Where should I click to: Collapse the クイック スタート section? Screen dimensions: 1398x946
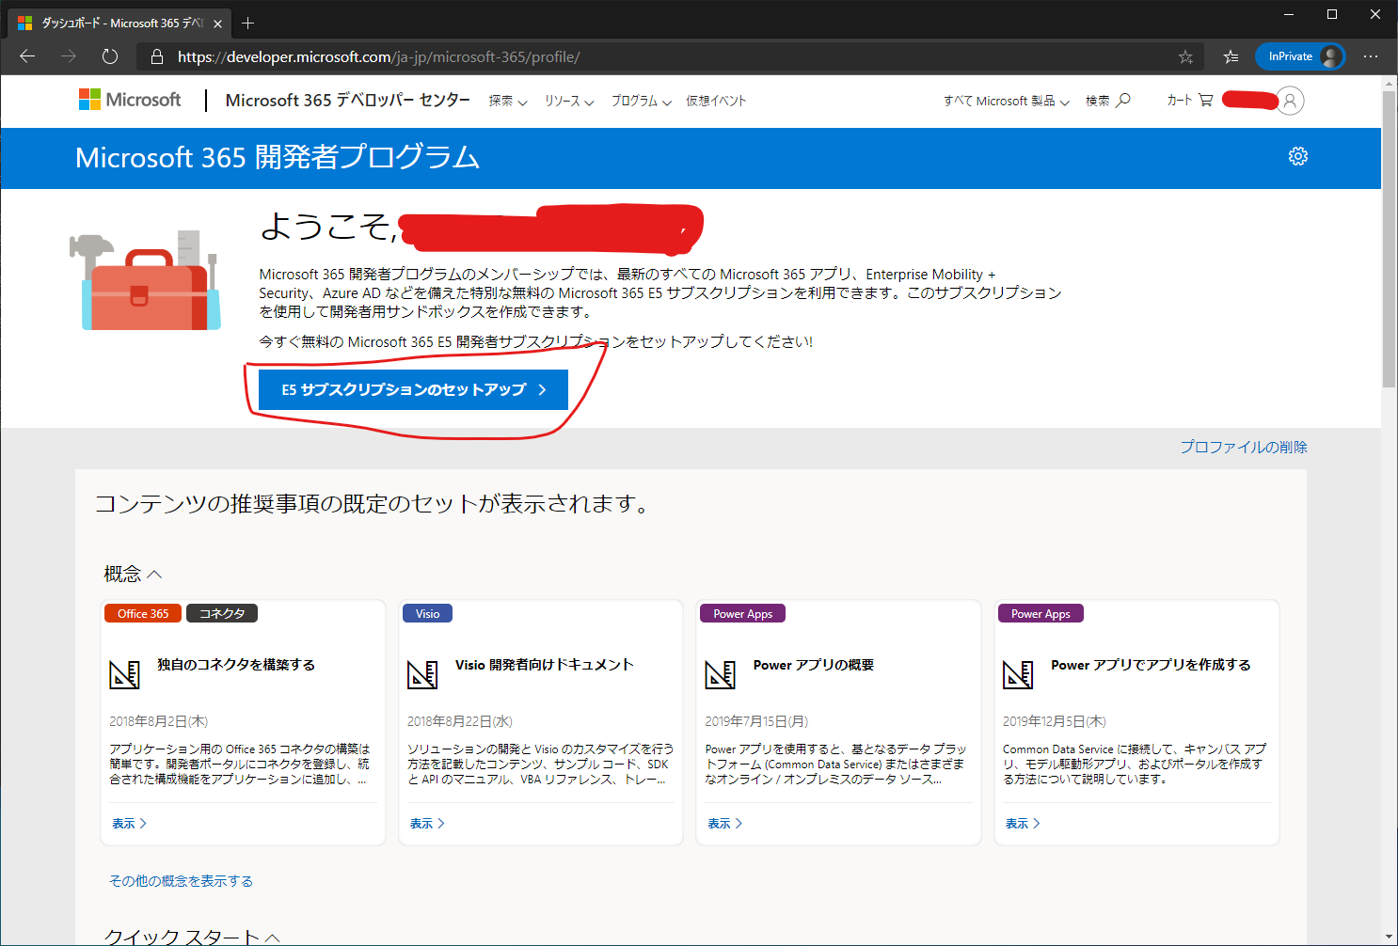(x=192, y=937)
